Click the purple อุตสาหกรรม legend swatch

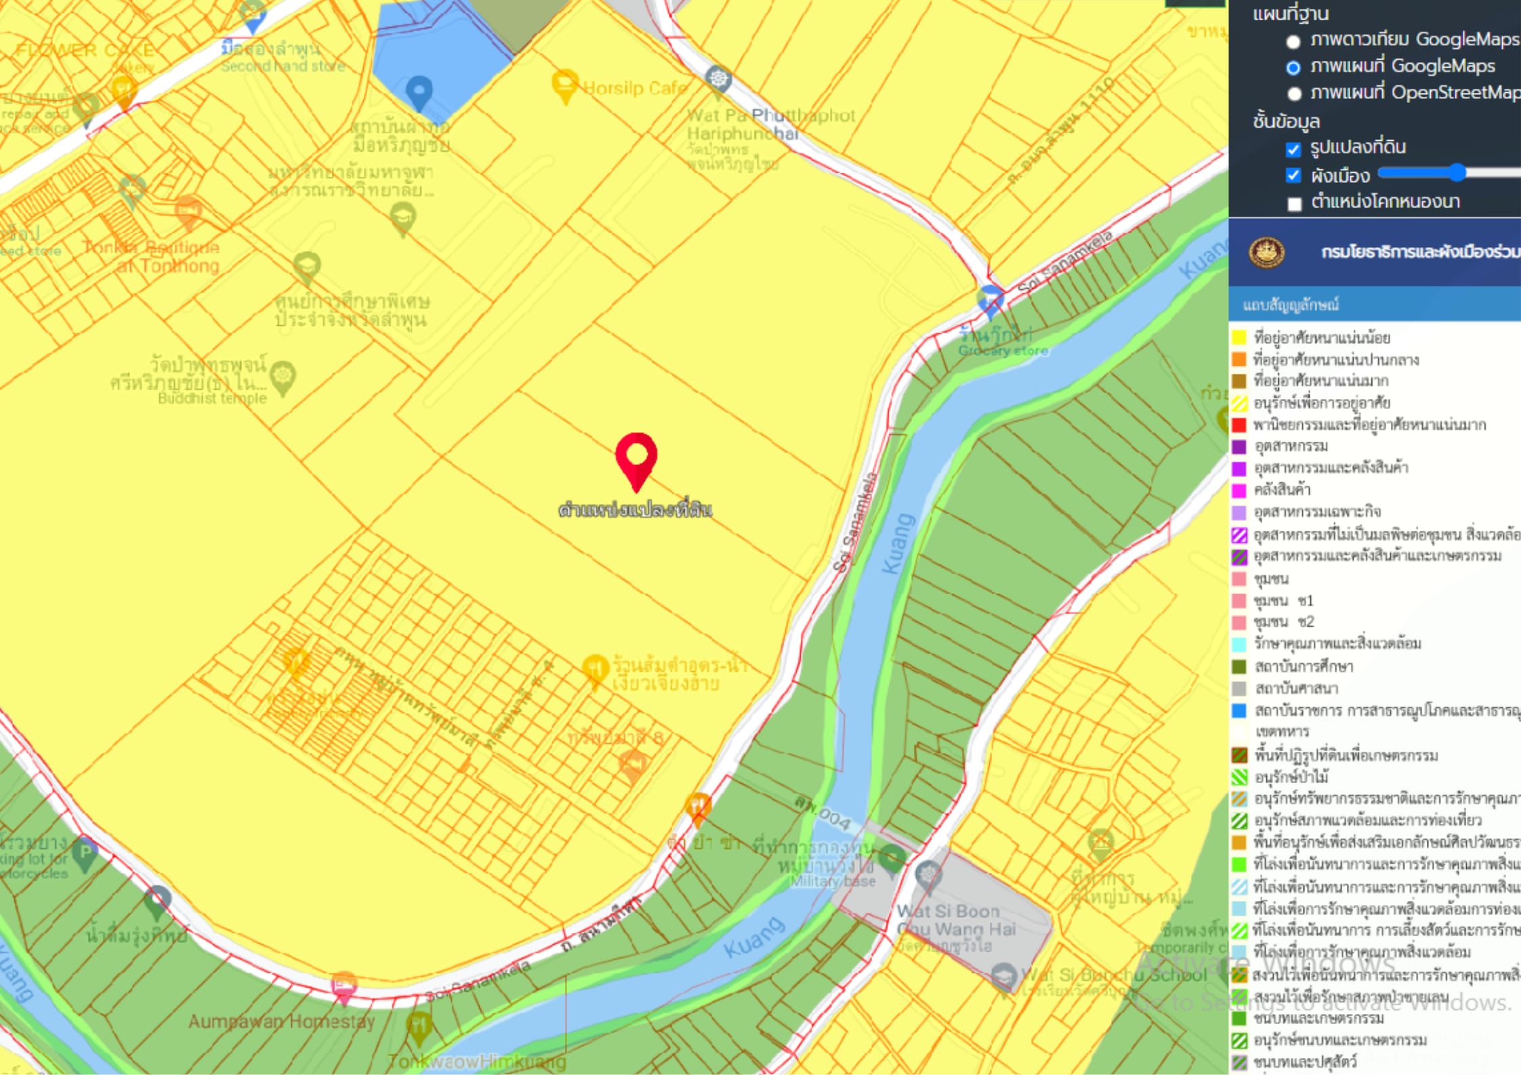pos(1238,446)
